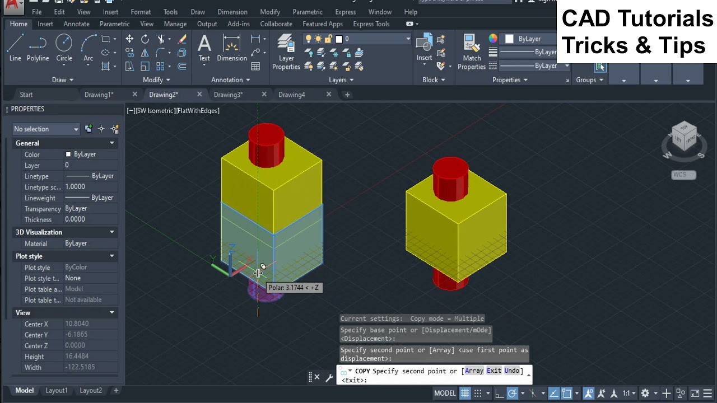Click the Rotate tool icon

tap(145, 39)
